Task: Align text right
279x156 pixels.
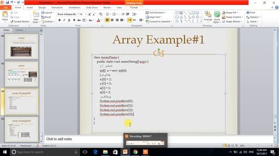Action: (x=117, y=20)
